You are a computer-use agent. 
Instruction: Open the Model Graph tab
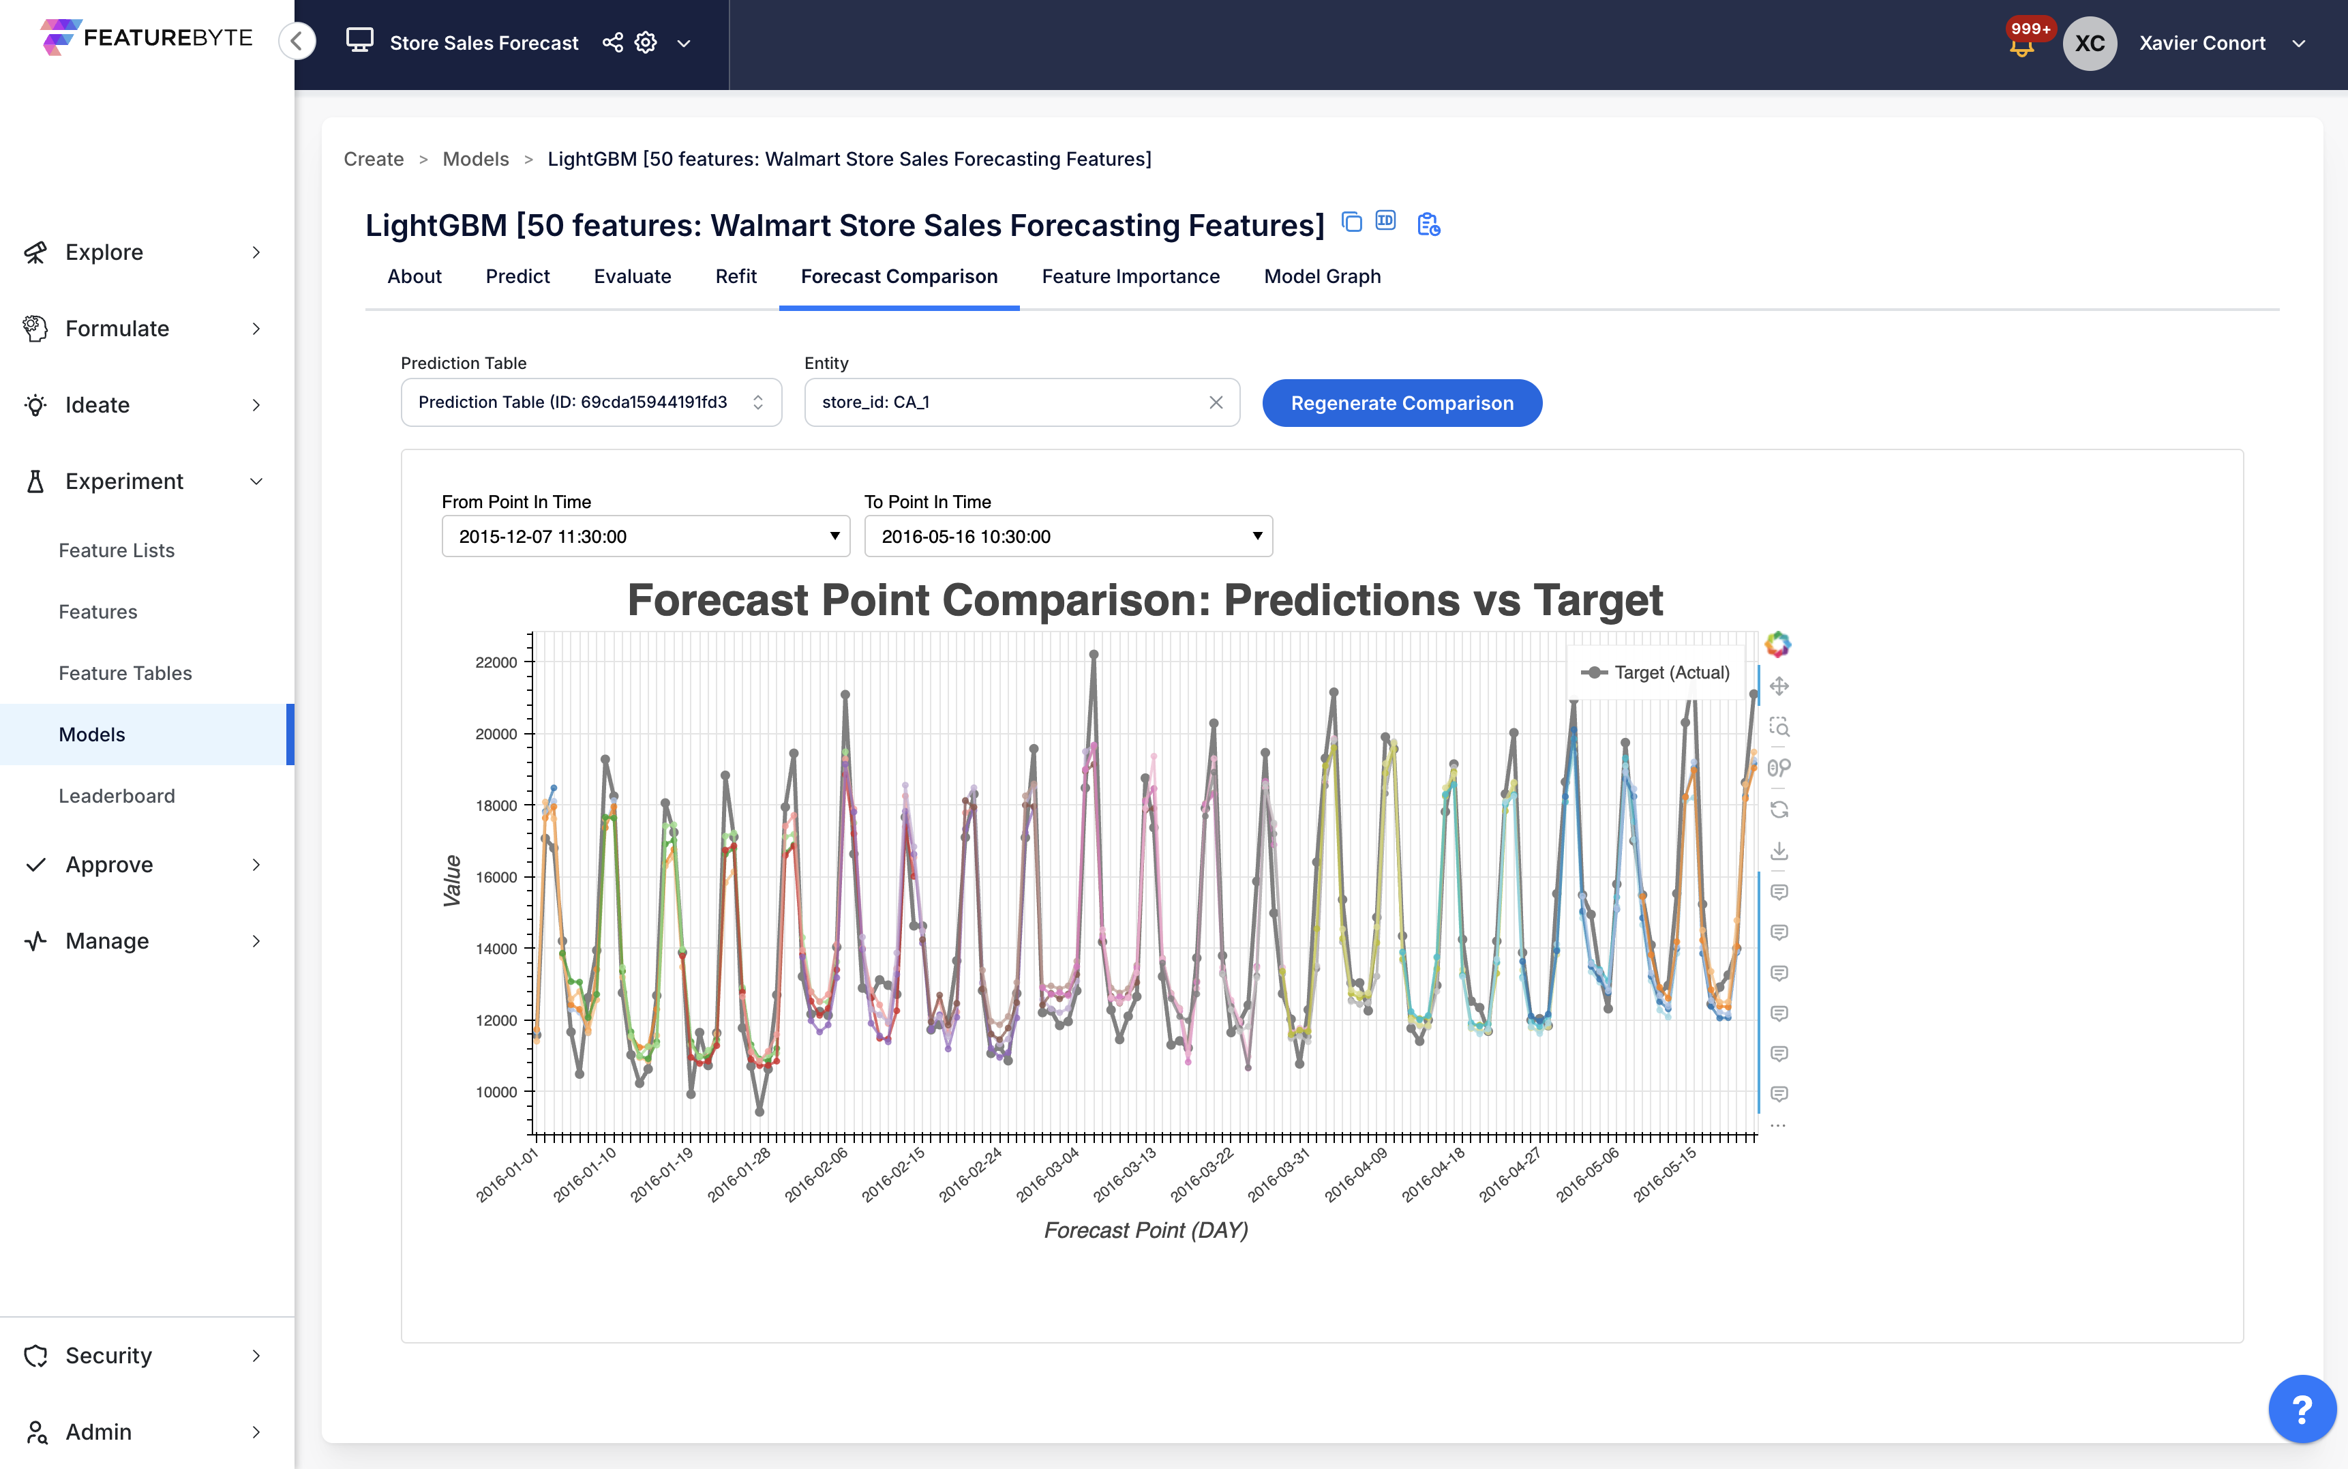(1321, 277)
